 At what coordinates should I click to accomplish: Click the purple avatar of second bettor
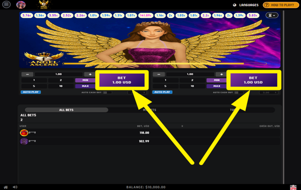[x=24, y=141]
